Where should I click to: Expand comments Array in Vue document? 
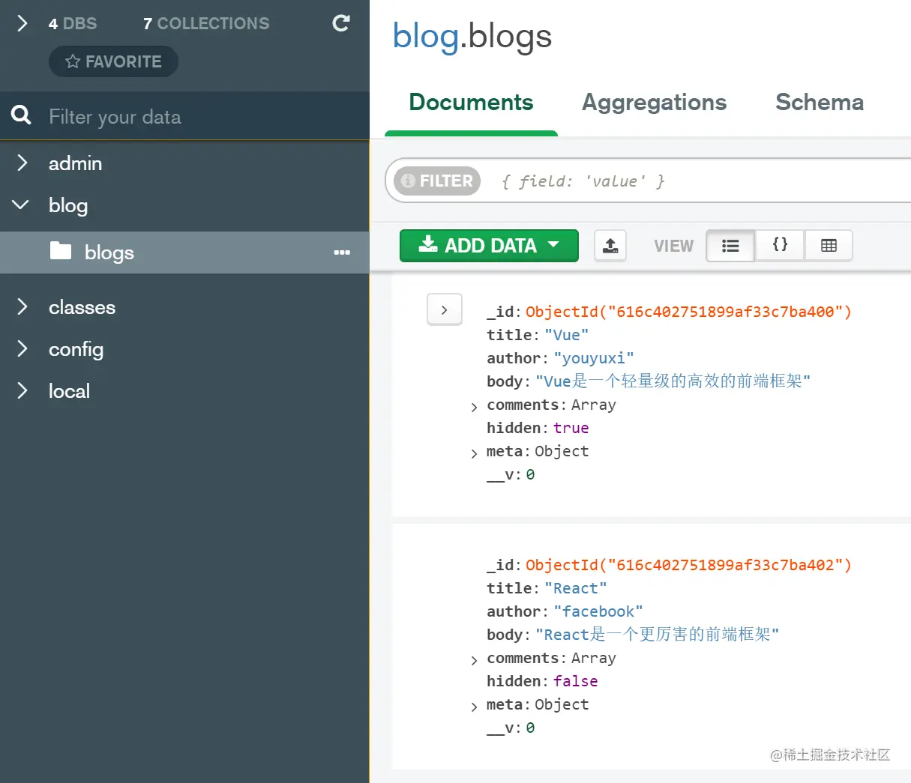coord(474,407)
